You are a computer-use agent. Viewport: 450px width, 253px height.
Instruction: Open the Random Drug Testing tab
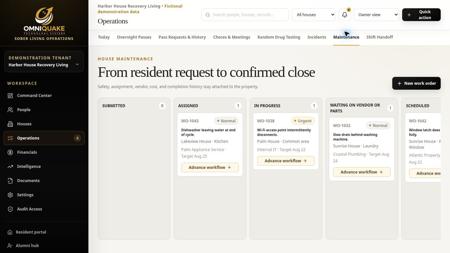pyautogui.click(x=279, y=37)
